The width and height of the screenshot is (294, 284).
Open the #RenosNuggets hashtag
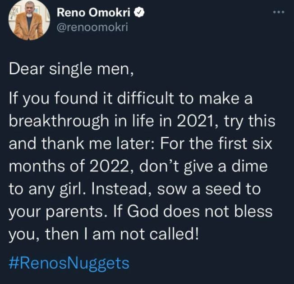[69, 263]
